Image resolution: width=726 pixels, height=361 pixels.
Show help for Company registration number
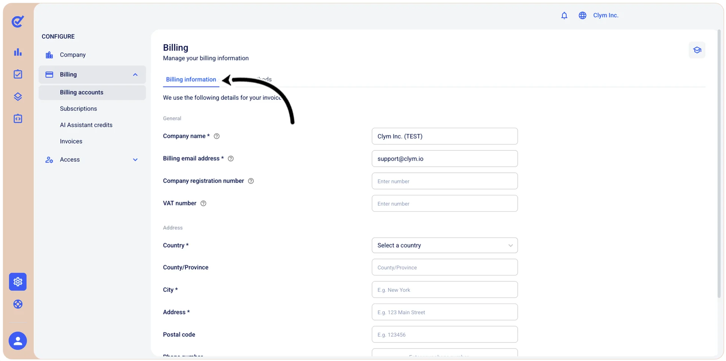(x=251, y=181)
